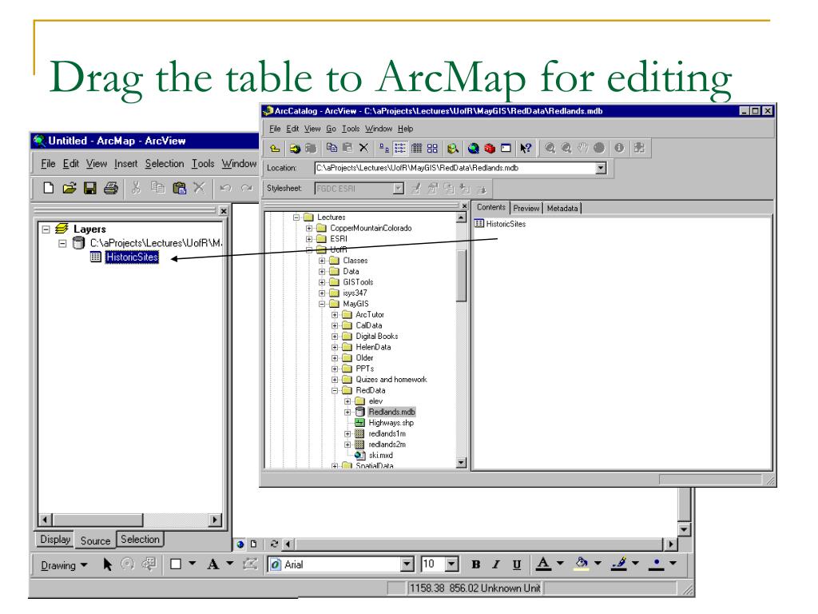818x614 pixels.
Task: Collapse the Layers node in ArcMap
Action: pyautogui.click(x=46, y=229)
